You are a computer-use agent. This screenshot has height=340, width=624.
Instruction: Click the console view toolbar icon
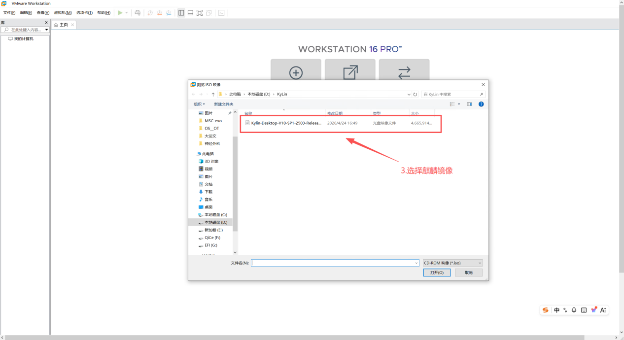tap(221, 13)
